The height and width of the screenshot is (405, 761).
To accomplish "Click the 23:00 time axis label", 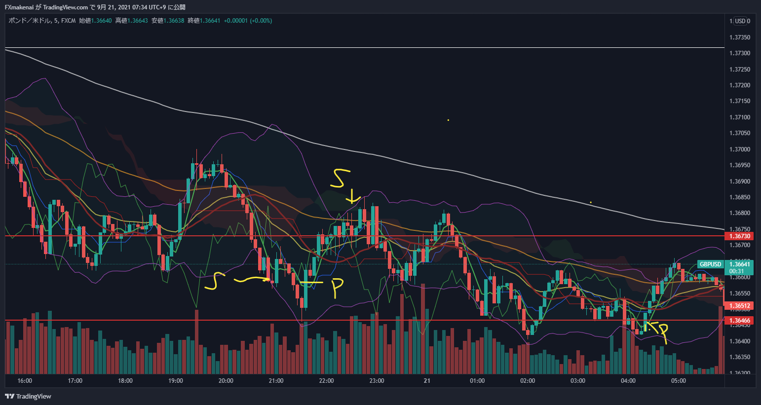I will click(x=377, y=381).
